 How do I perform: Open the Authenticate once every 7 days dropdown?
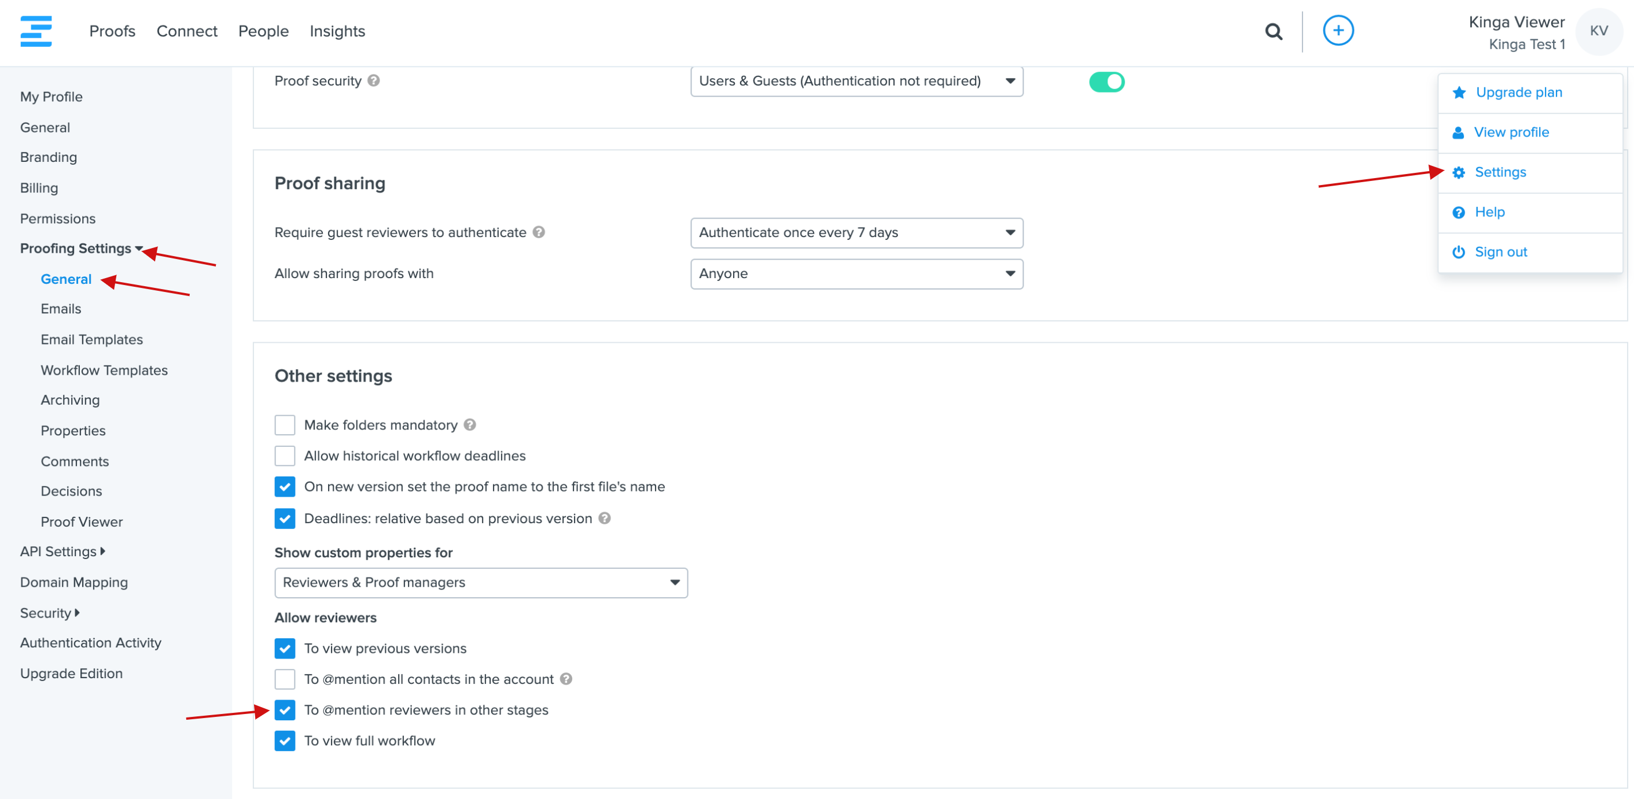(856, 232)
